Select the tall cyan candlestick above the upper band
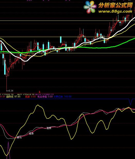Viewport: 135px width, 159px height. click(x=61, y=40)
